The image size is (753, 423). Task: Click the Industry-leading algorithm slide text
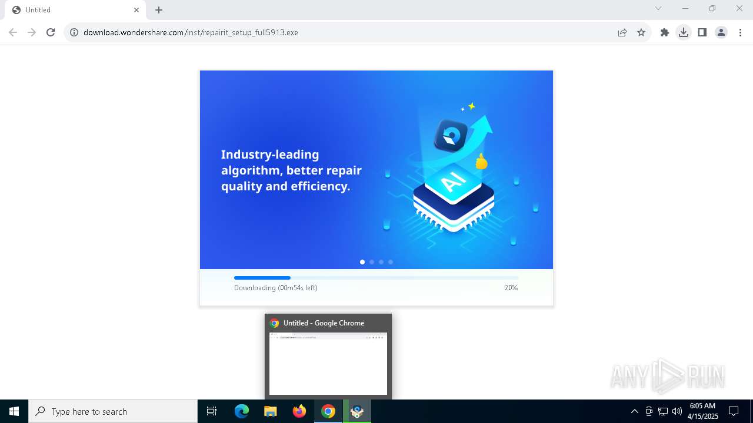(x=291, y=170)
